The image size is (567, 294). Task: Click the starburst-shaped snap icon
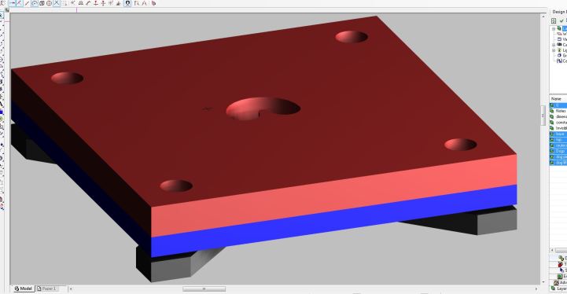pyautogui.click(x=111, y=3)
